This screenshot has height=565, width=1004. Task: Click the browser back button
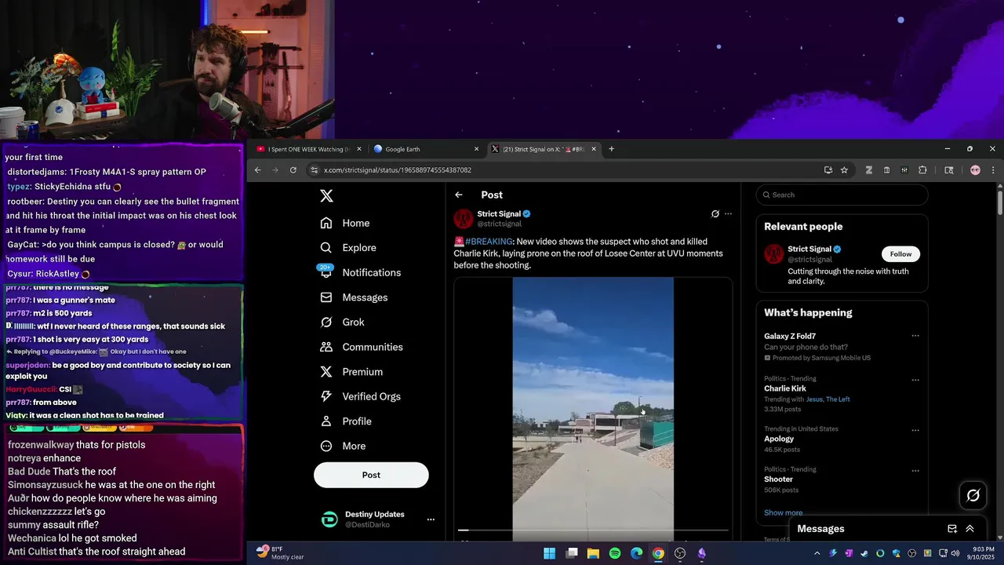pos(257,170)
